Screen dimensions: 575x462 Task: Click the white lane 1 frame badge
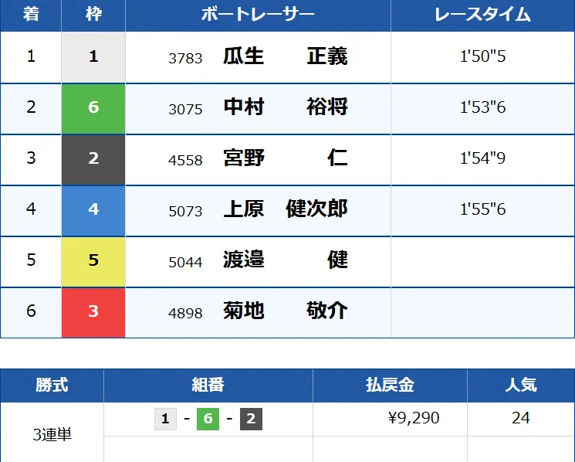pos(93,57)
